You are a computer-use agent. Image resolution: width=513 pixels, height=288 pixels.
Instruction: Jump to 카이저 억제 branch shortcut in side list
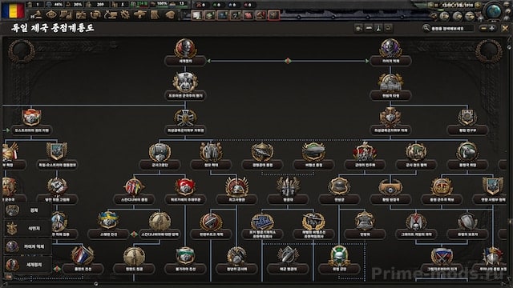pyautogui.click(x=28, y=246)
